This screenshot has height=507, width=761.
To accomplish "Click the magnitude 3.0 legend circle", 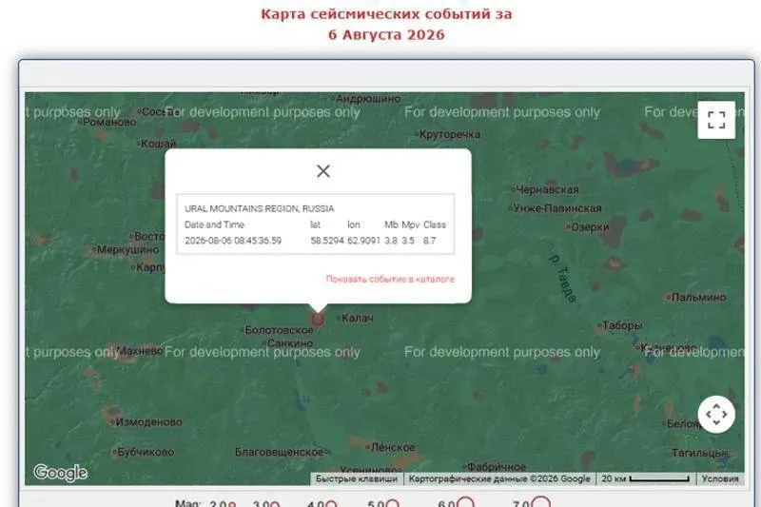I will click(x=275, y=504).
